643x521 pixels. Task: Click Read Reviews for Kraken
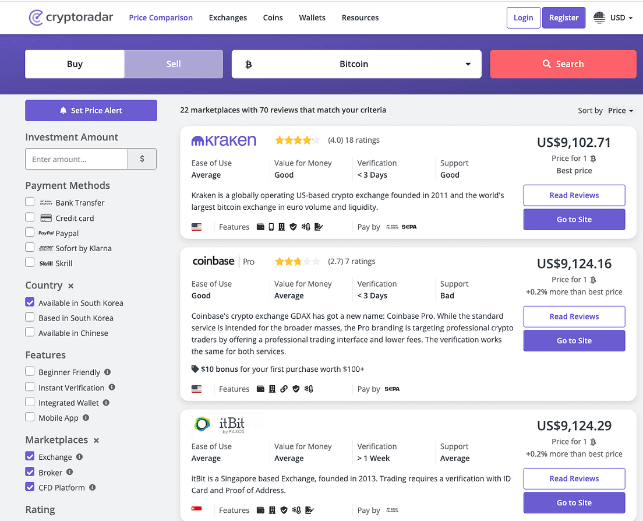574,195
